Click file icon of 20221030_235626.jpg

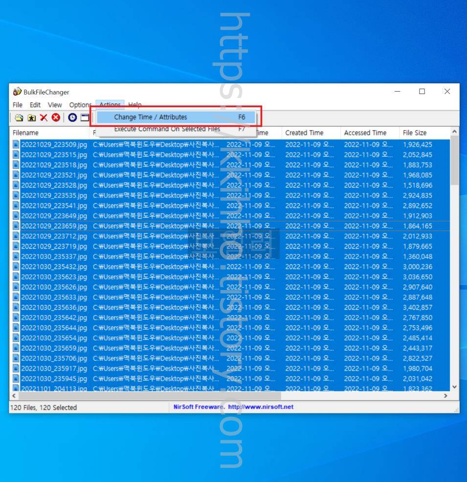click(x=16, y=287)
